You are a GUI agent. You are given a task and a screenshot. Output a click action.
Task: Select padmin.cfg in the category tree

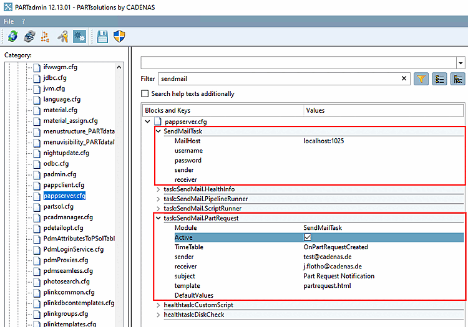[60, 174]
